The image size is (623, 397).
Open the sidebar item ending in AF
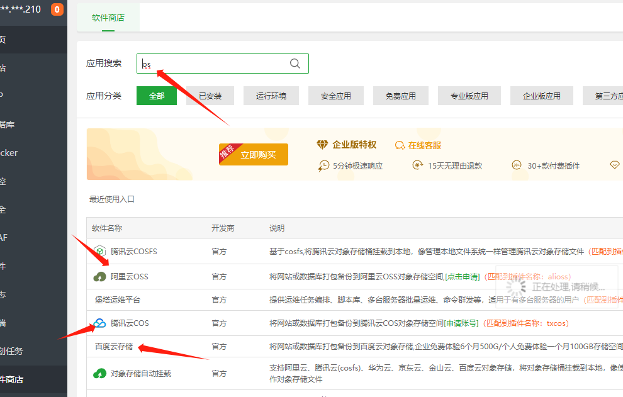pyautogui.click(x=33, y=238)
